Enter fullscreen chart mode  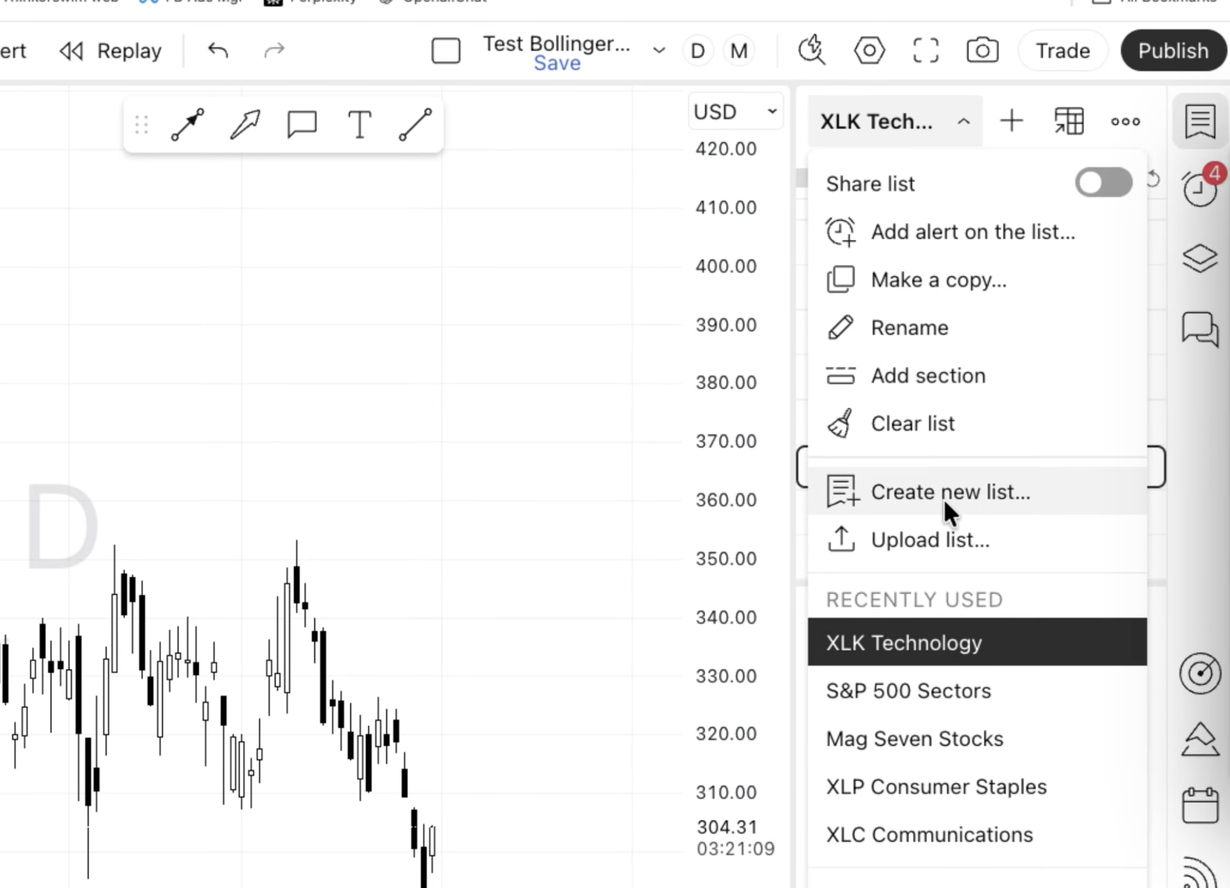click(926, 50)
